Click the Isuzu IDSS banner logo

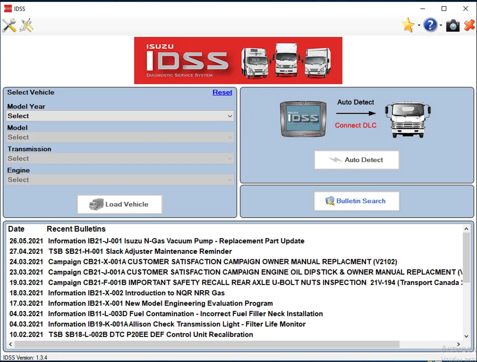(x=238, y=60)
